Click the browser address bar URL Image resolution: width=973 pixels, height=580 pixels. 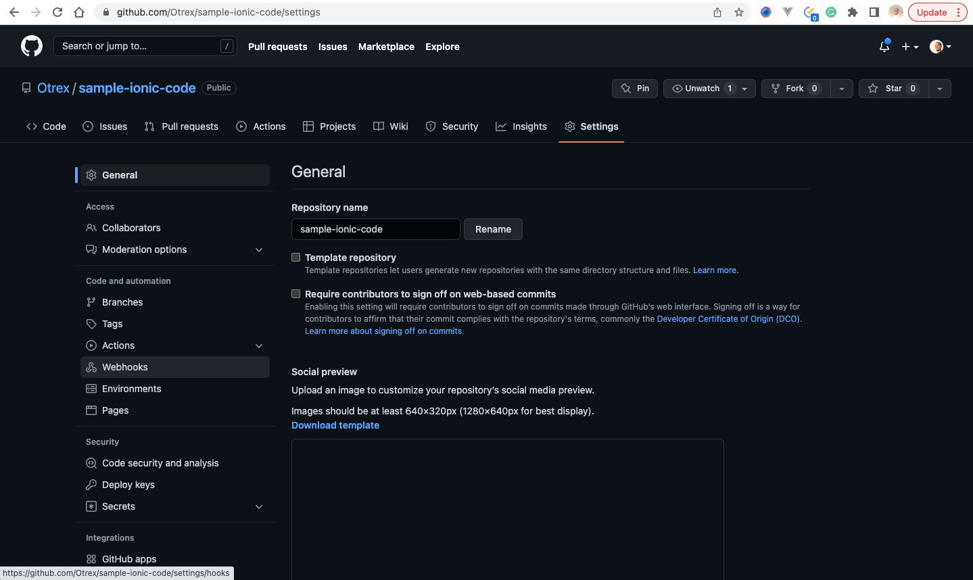pos(218,12)
